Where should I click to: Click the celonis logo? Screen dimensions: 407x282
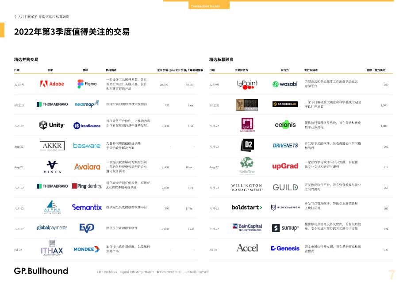(x=285, y=125)
